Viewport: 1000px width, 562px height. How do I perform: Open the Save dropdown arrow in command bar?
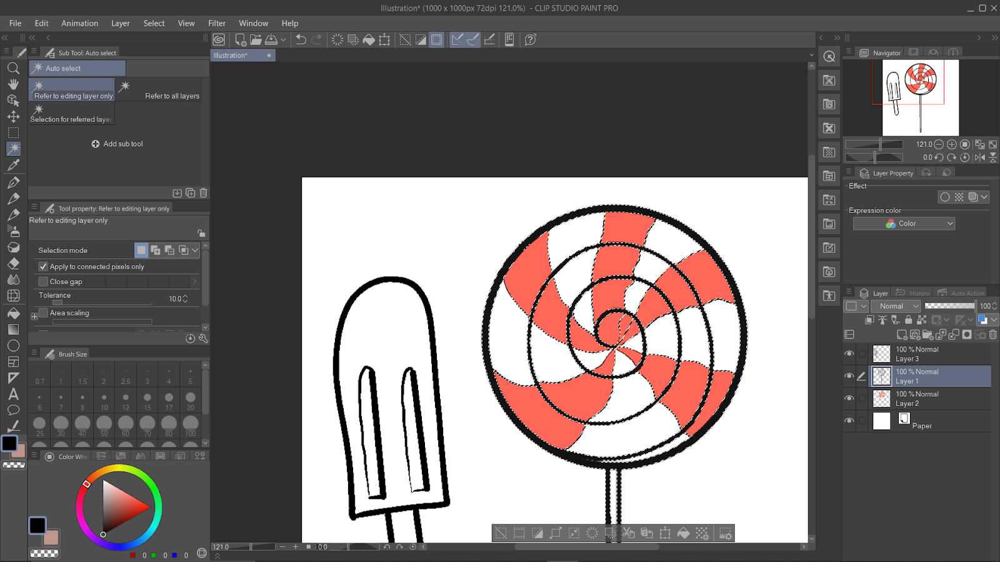click(x=283, y=39)
